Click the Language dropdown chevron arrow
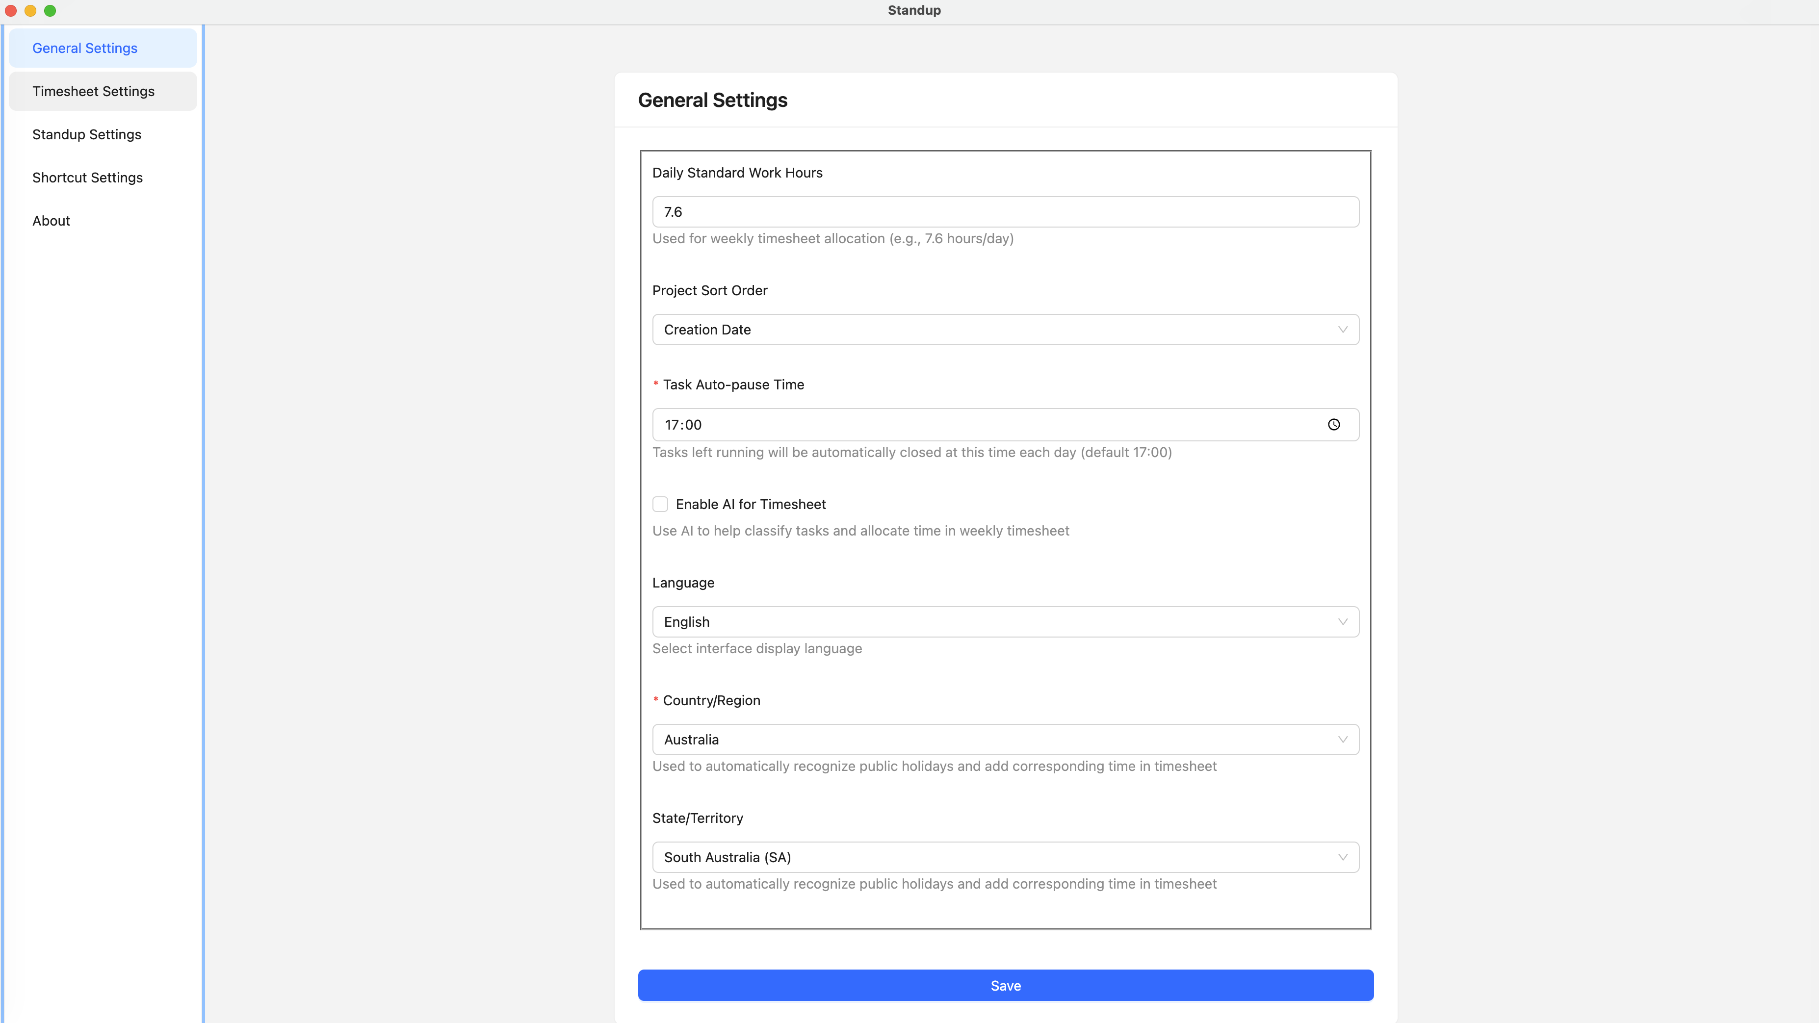 pyautogui.click(x=1342, y=622)
